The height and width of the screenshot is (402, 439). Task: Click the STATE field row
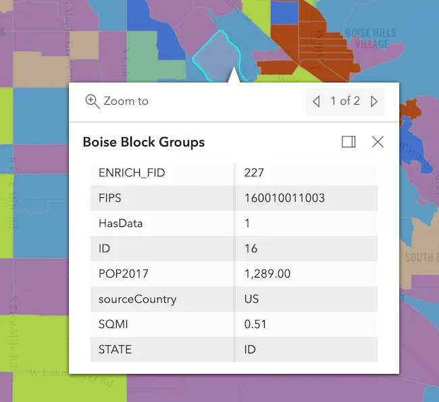(x=162, y=350)
